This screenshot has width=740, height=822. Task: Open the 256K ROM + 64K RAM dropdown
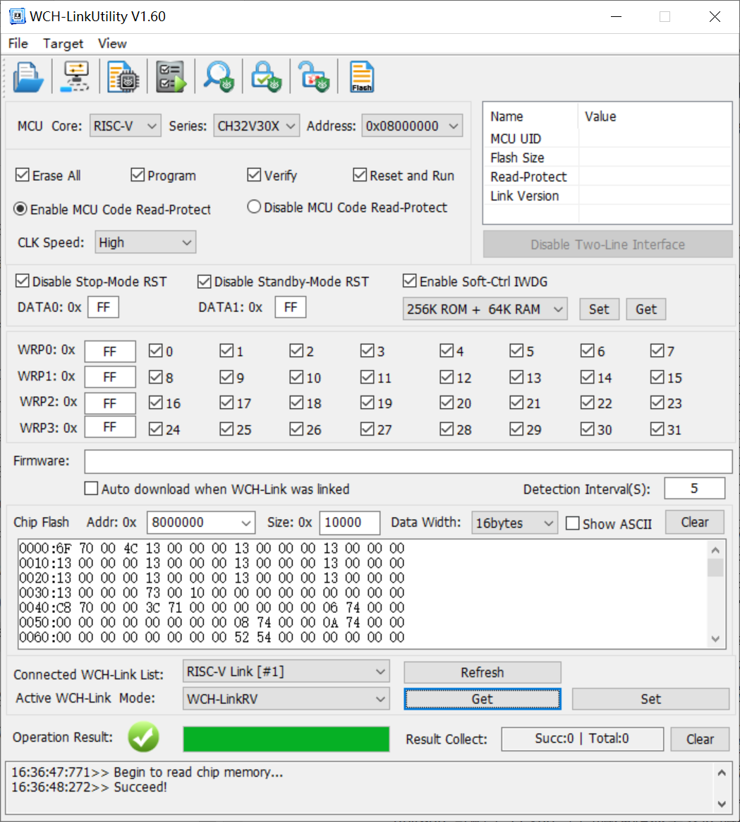tap(485, 309)
